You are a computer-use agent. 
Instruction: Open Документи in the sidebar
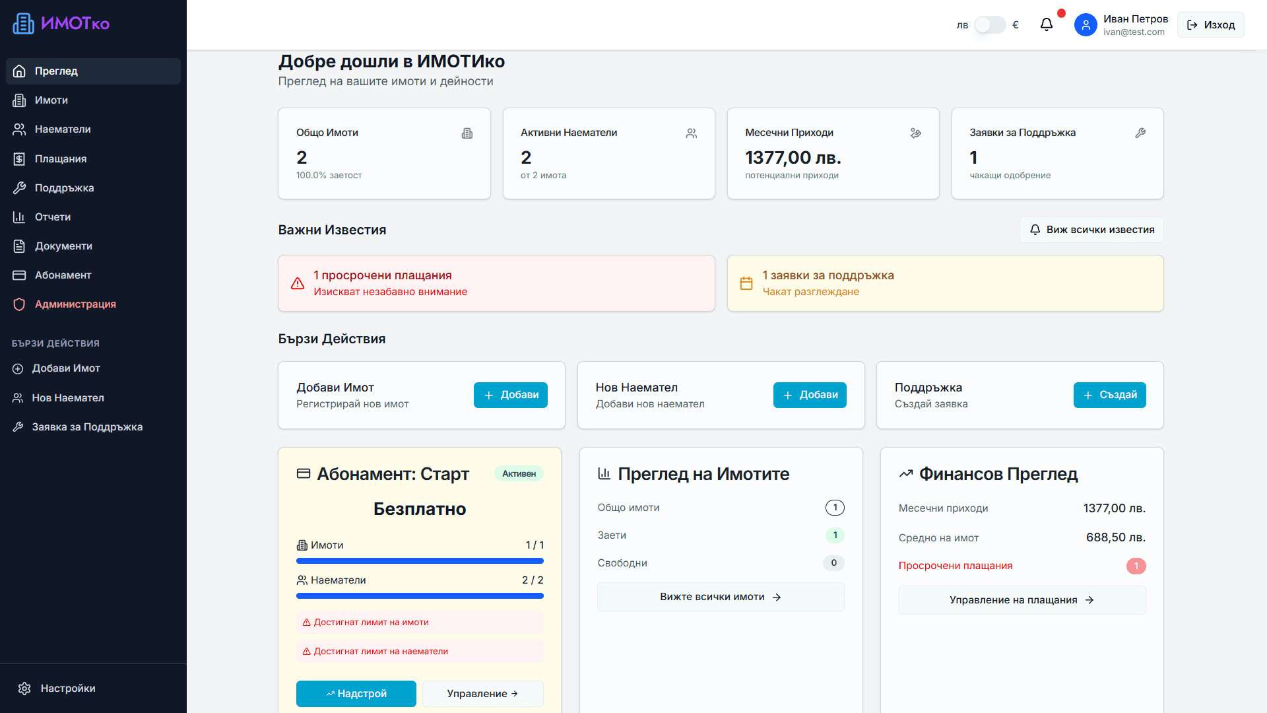(93, 246)
